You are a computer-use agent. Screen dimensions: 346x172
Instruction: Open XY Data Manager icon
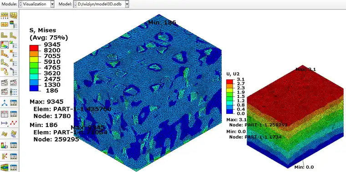(x=14, y=114)
